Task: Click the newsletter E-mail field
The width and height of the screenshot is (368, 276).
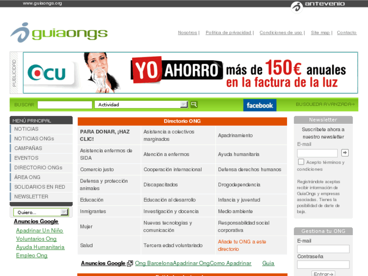Action: (317, 153)
